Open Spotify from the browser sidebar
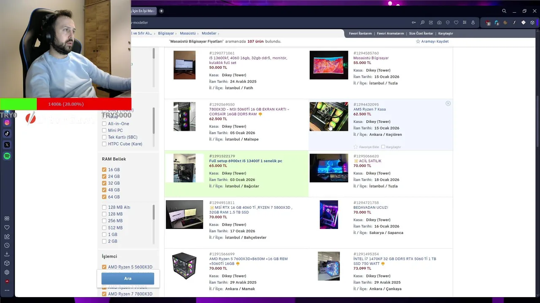This screenshot has width=540, height=303. pyautogui.click(x=7, y=156)
